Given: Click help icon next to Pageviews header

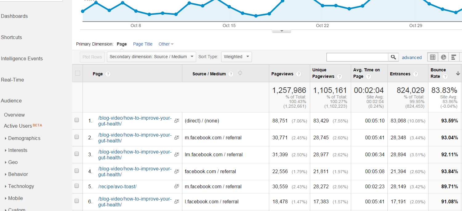Looking at the screenshot, I should click(x=298, y=74).
